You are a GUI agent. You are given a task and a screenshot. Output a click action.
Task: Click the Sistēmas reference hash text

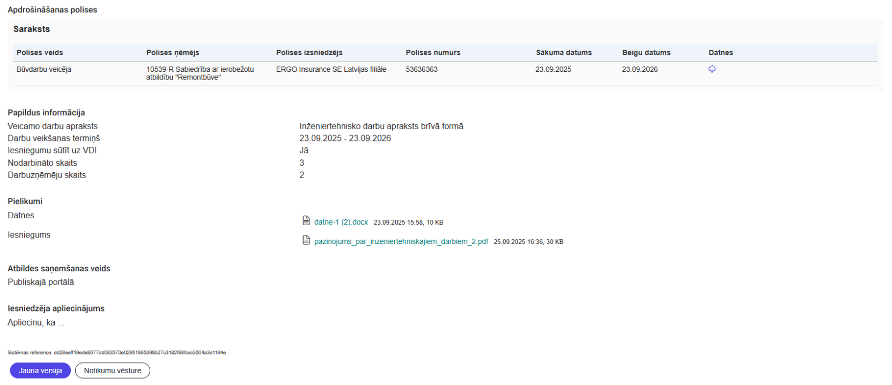click(116, 353)
